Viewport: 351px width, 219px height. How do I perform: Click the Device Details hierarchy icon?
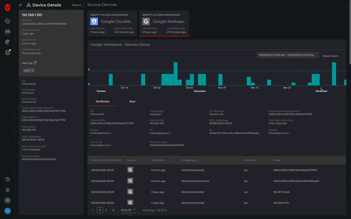[x=29, y=5]
